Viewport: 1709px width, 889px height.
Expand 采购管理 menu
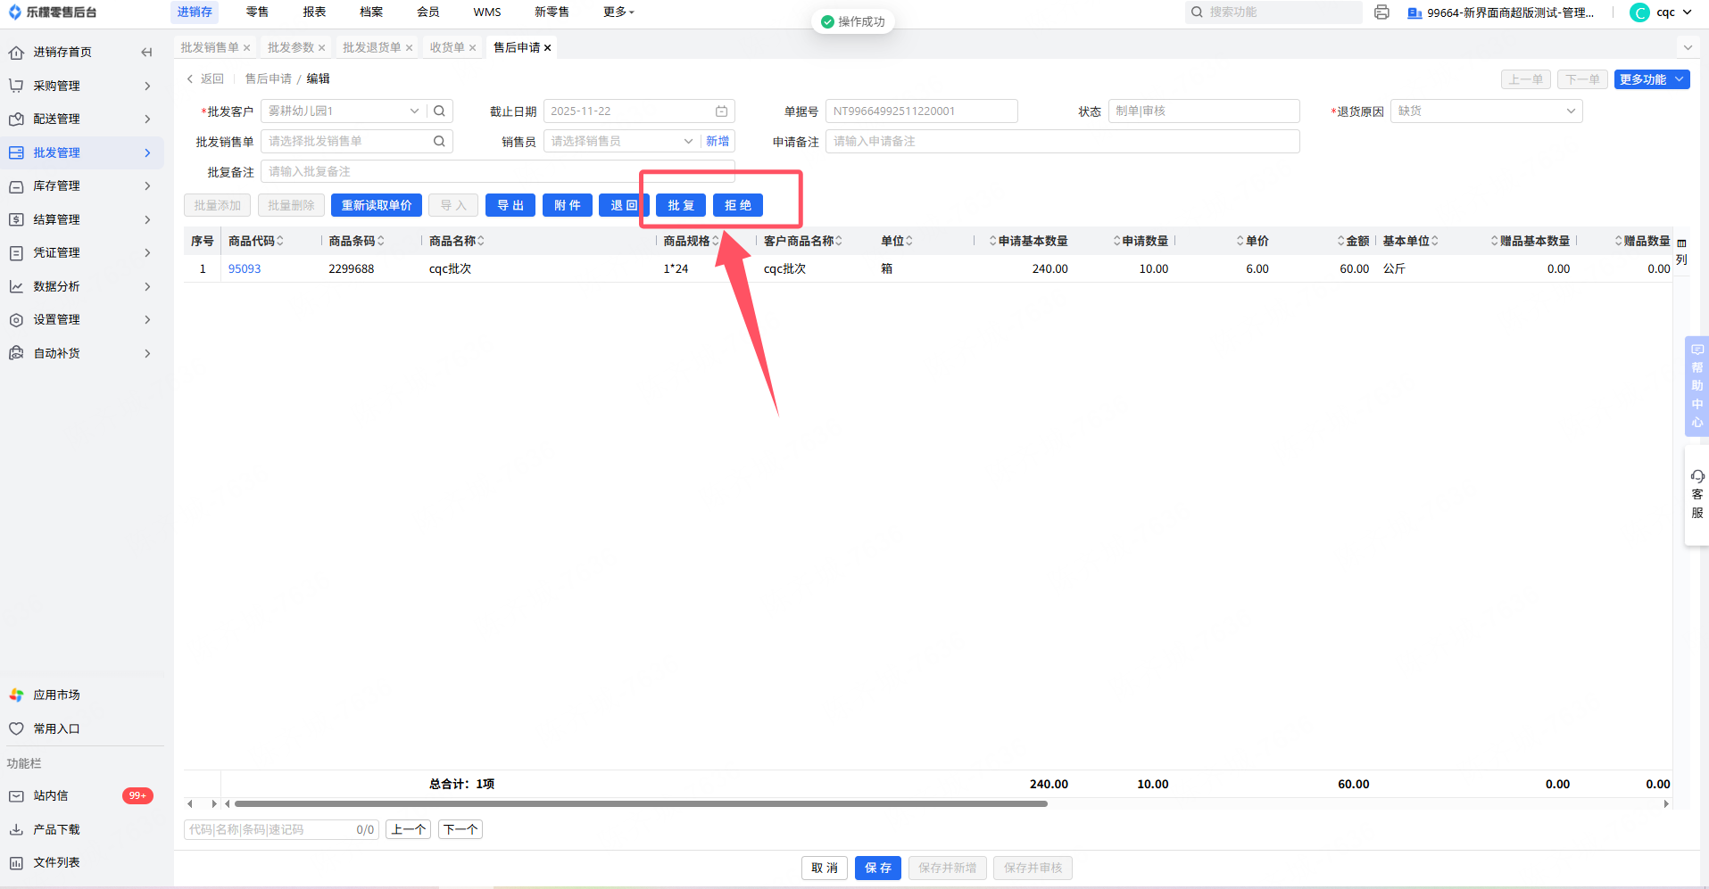(x=82, y=86)
